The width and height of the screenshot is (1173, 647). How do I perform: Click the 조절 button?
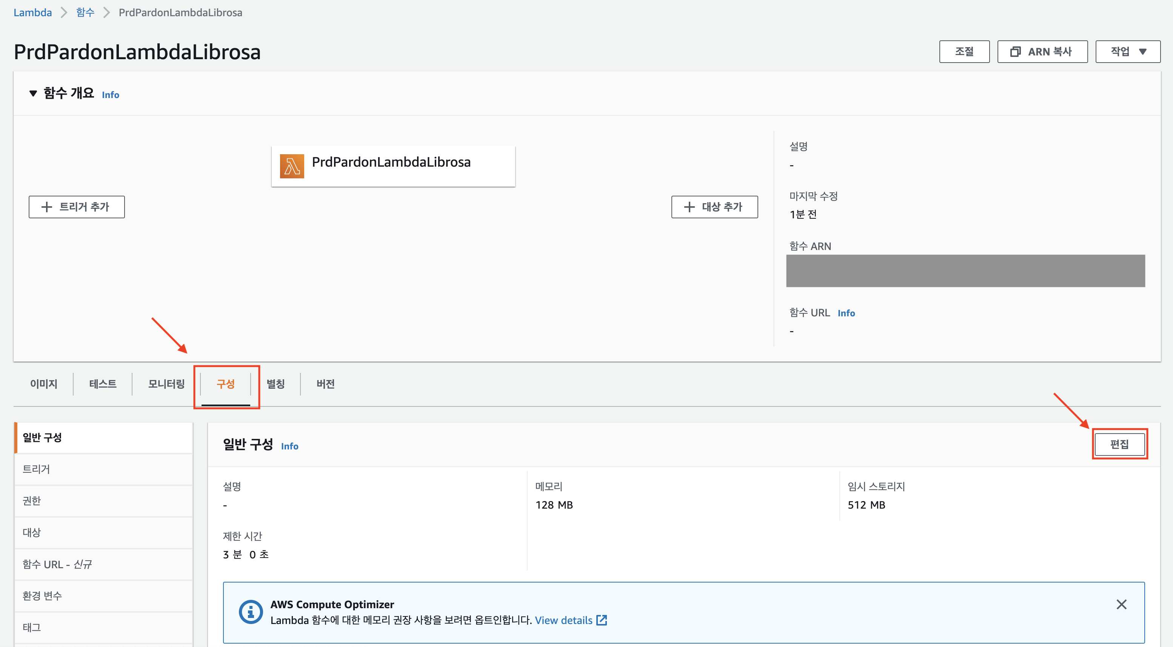(x=964, y=52)
